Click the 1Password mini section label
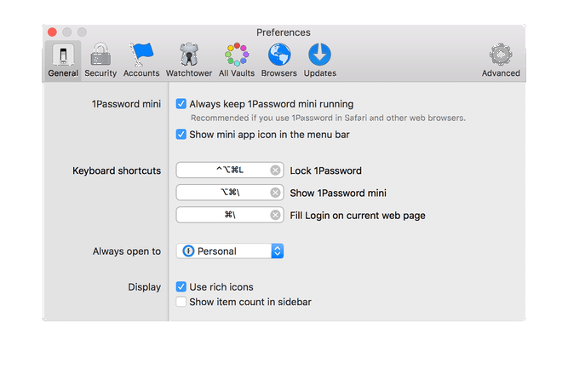The width and height of the screenshot is (568, 381). pyautogui.click(x=126, y=104)
